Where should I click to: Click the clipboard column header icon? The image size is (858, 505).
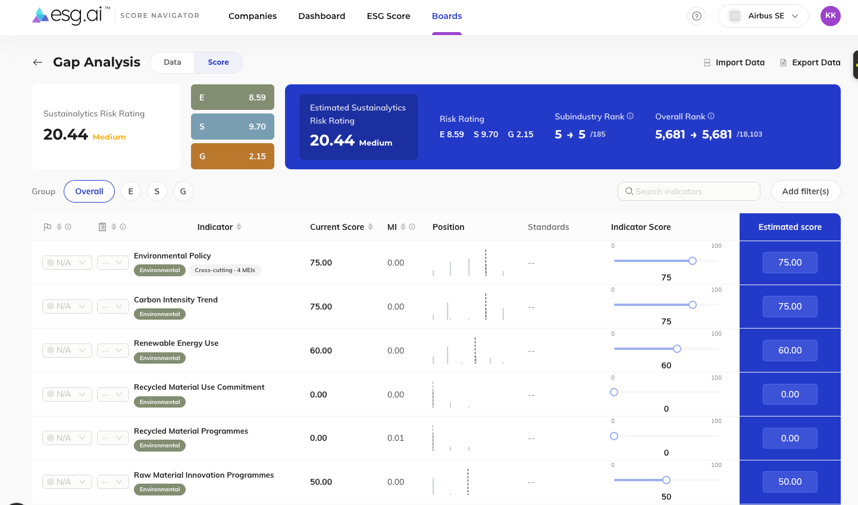pos(102,227)
